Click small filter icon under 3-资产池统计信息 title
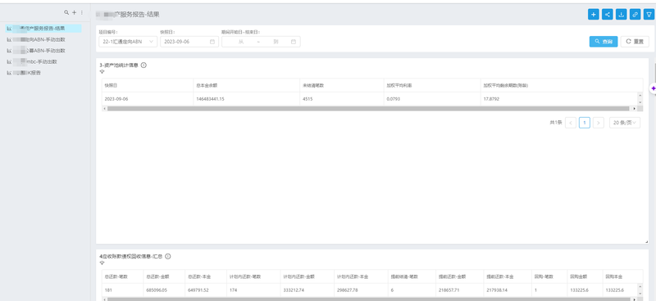The width and height of the screenshot is (656, 301). (x=102, y=71)
